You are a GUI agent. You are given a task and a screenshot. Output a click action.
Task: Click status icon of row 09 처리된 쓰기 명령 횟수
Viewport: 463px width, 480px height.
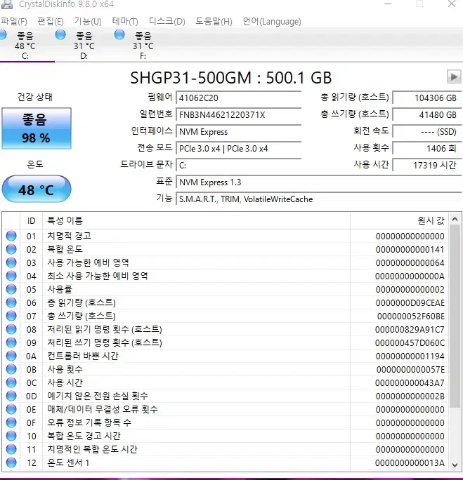tap(11, 342)
